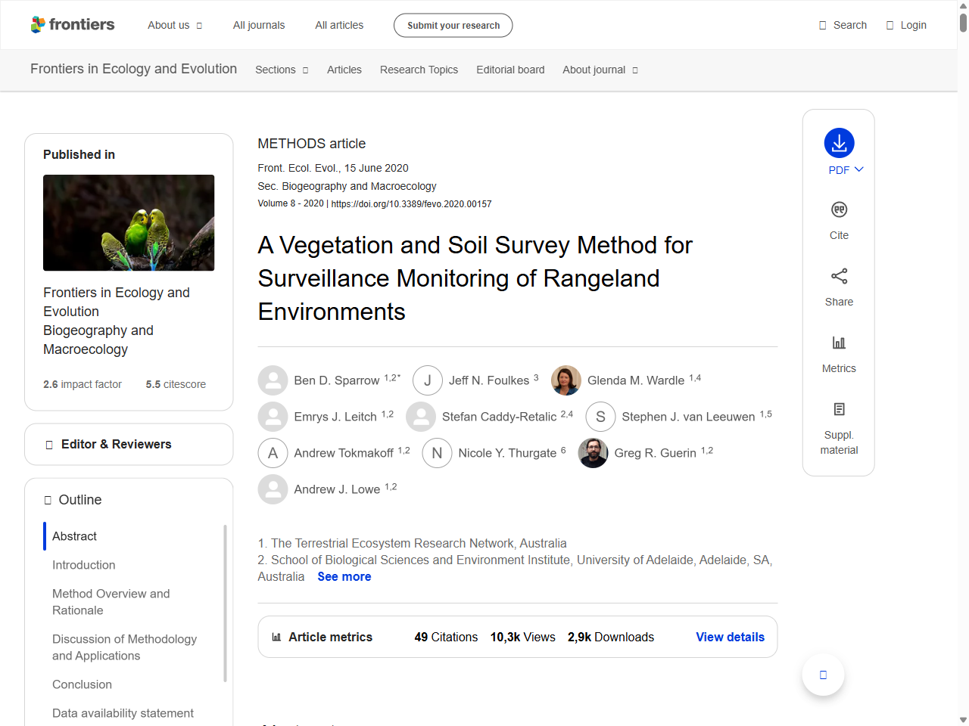
Task: Click the bar-chart icon beside Article metrics
Action: coord(277,637)
